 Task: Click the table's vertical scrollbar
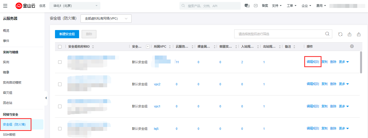(x=361, y=62)
